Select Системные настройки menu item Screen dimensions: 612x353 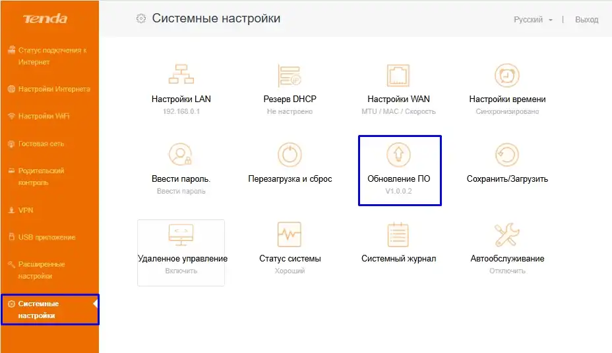click(50, 310)
